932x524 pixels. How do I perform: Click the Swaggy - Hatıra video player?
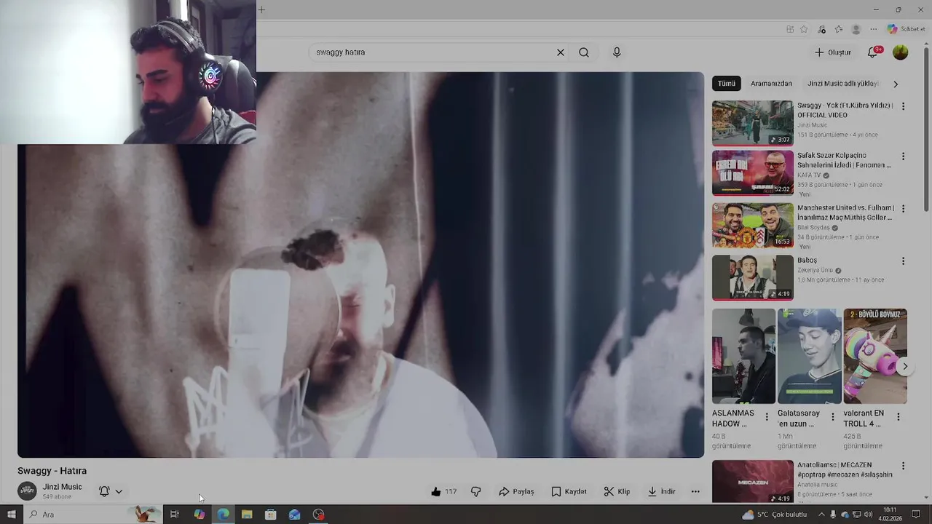pyautogui.click(x=360, y=265)
